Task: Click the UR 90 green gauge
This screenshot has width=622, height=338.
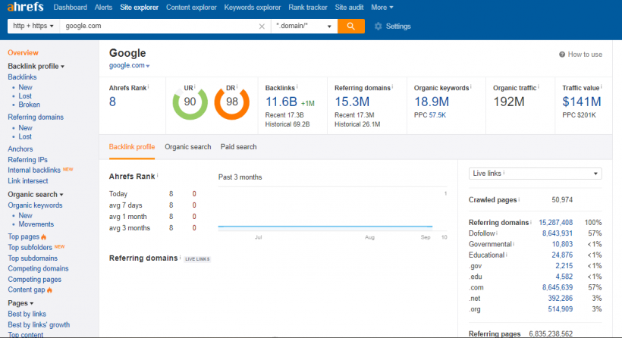Action: (x=190, y=102)
